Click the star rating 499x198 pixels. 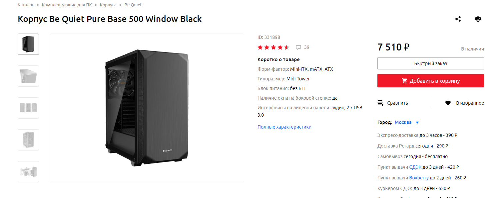click(273, 47)
